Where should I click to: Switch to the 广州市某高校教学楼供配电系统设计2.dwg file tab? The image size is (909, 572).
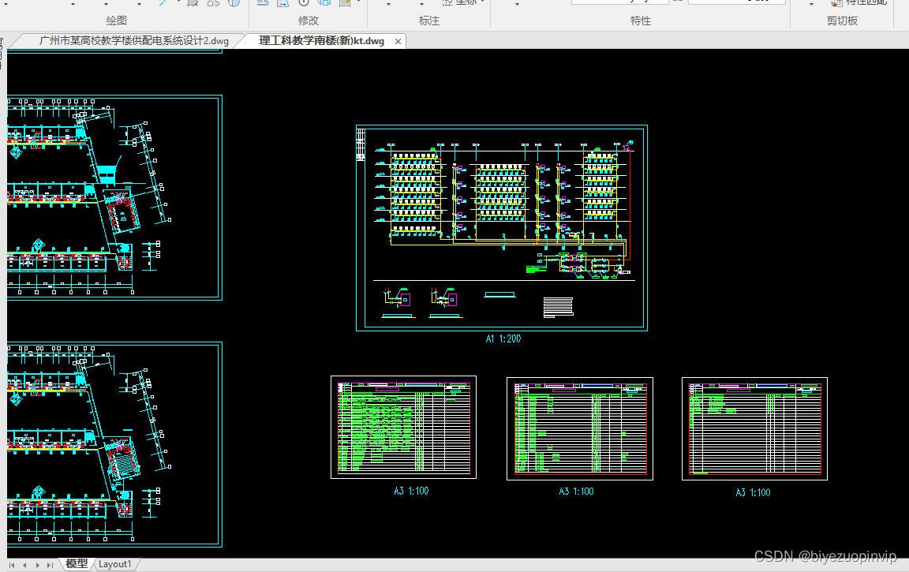click(134, 41)
